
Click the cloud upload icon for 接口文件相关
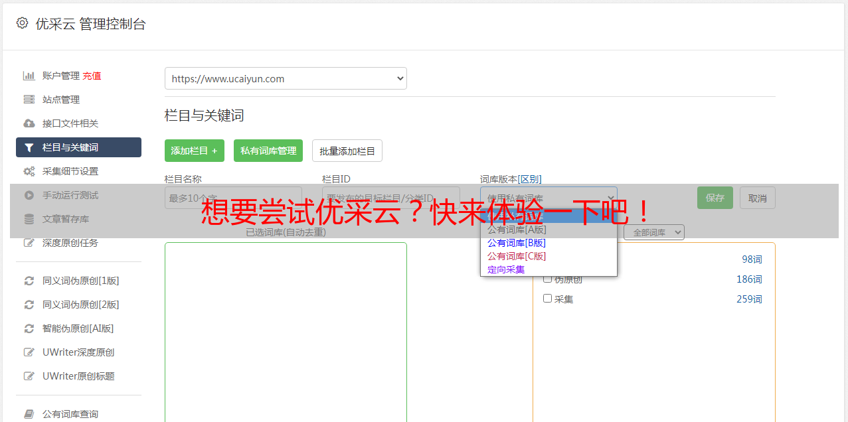(29, 123)
